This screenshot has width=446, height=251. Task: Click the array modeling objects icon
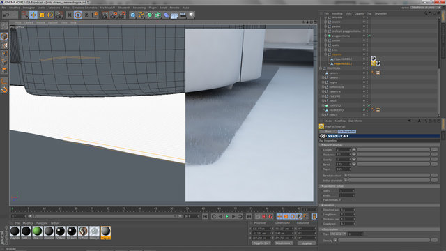pos(158,15)
